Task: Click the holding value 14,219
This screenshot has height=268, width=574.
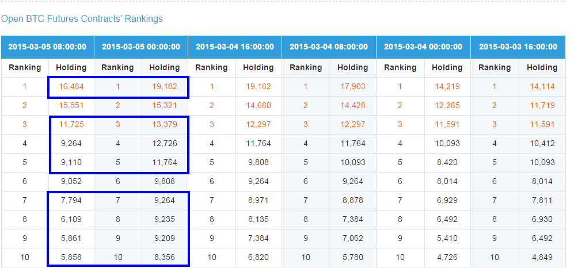Action: pos(447,87)
